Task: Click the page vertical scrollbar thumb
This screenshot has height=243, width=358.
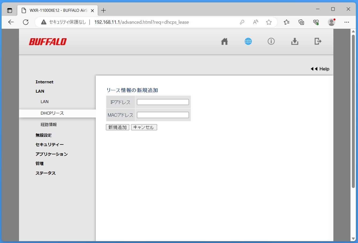Action: pos(353,111)
